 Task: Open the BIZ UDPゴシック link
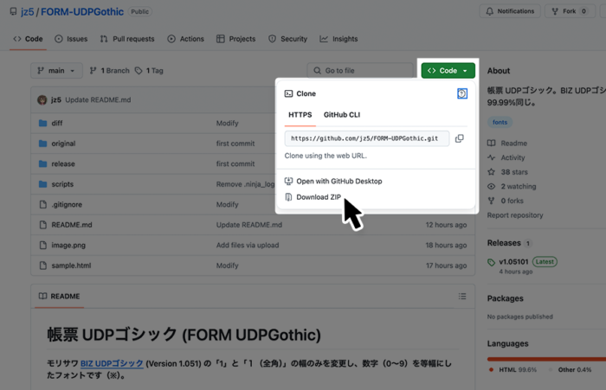pos(112,363)
